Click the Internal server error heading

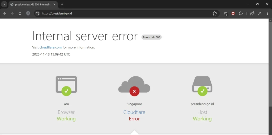(85, 36)
